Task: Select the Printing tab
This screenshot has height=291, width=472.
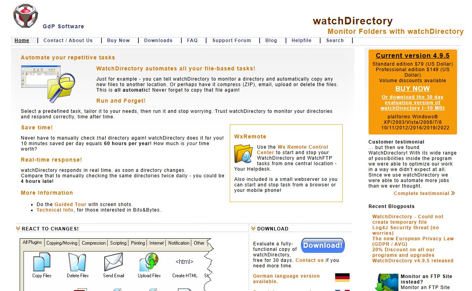Action: (x=138, y=243)
